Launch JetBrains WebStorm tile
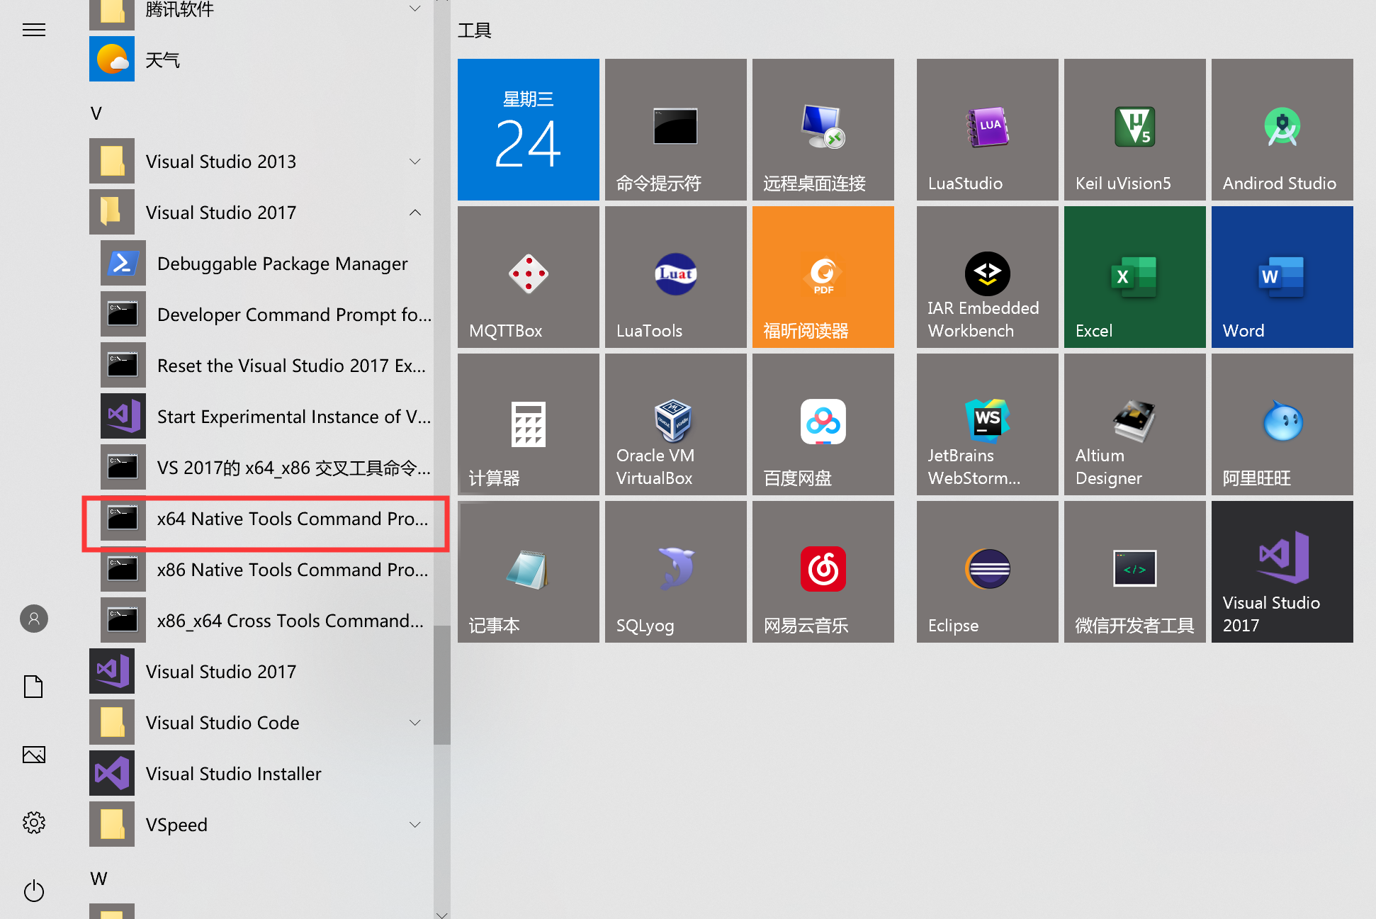This screenshot has height=919, width=1376. (987, 424)
